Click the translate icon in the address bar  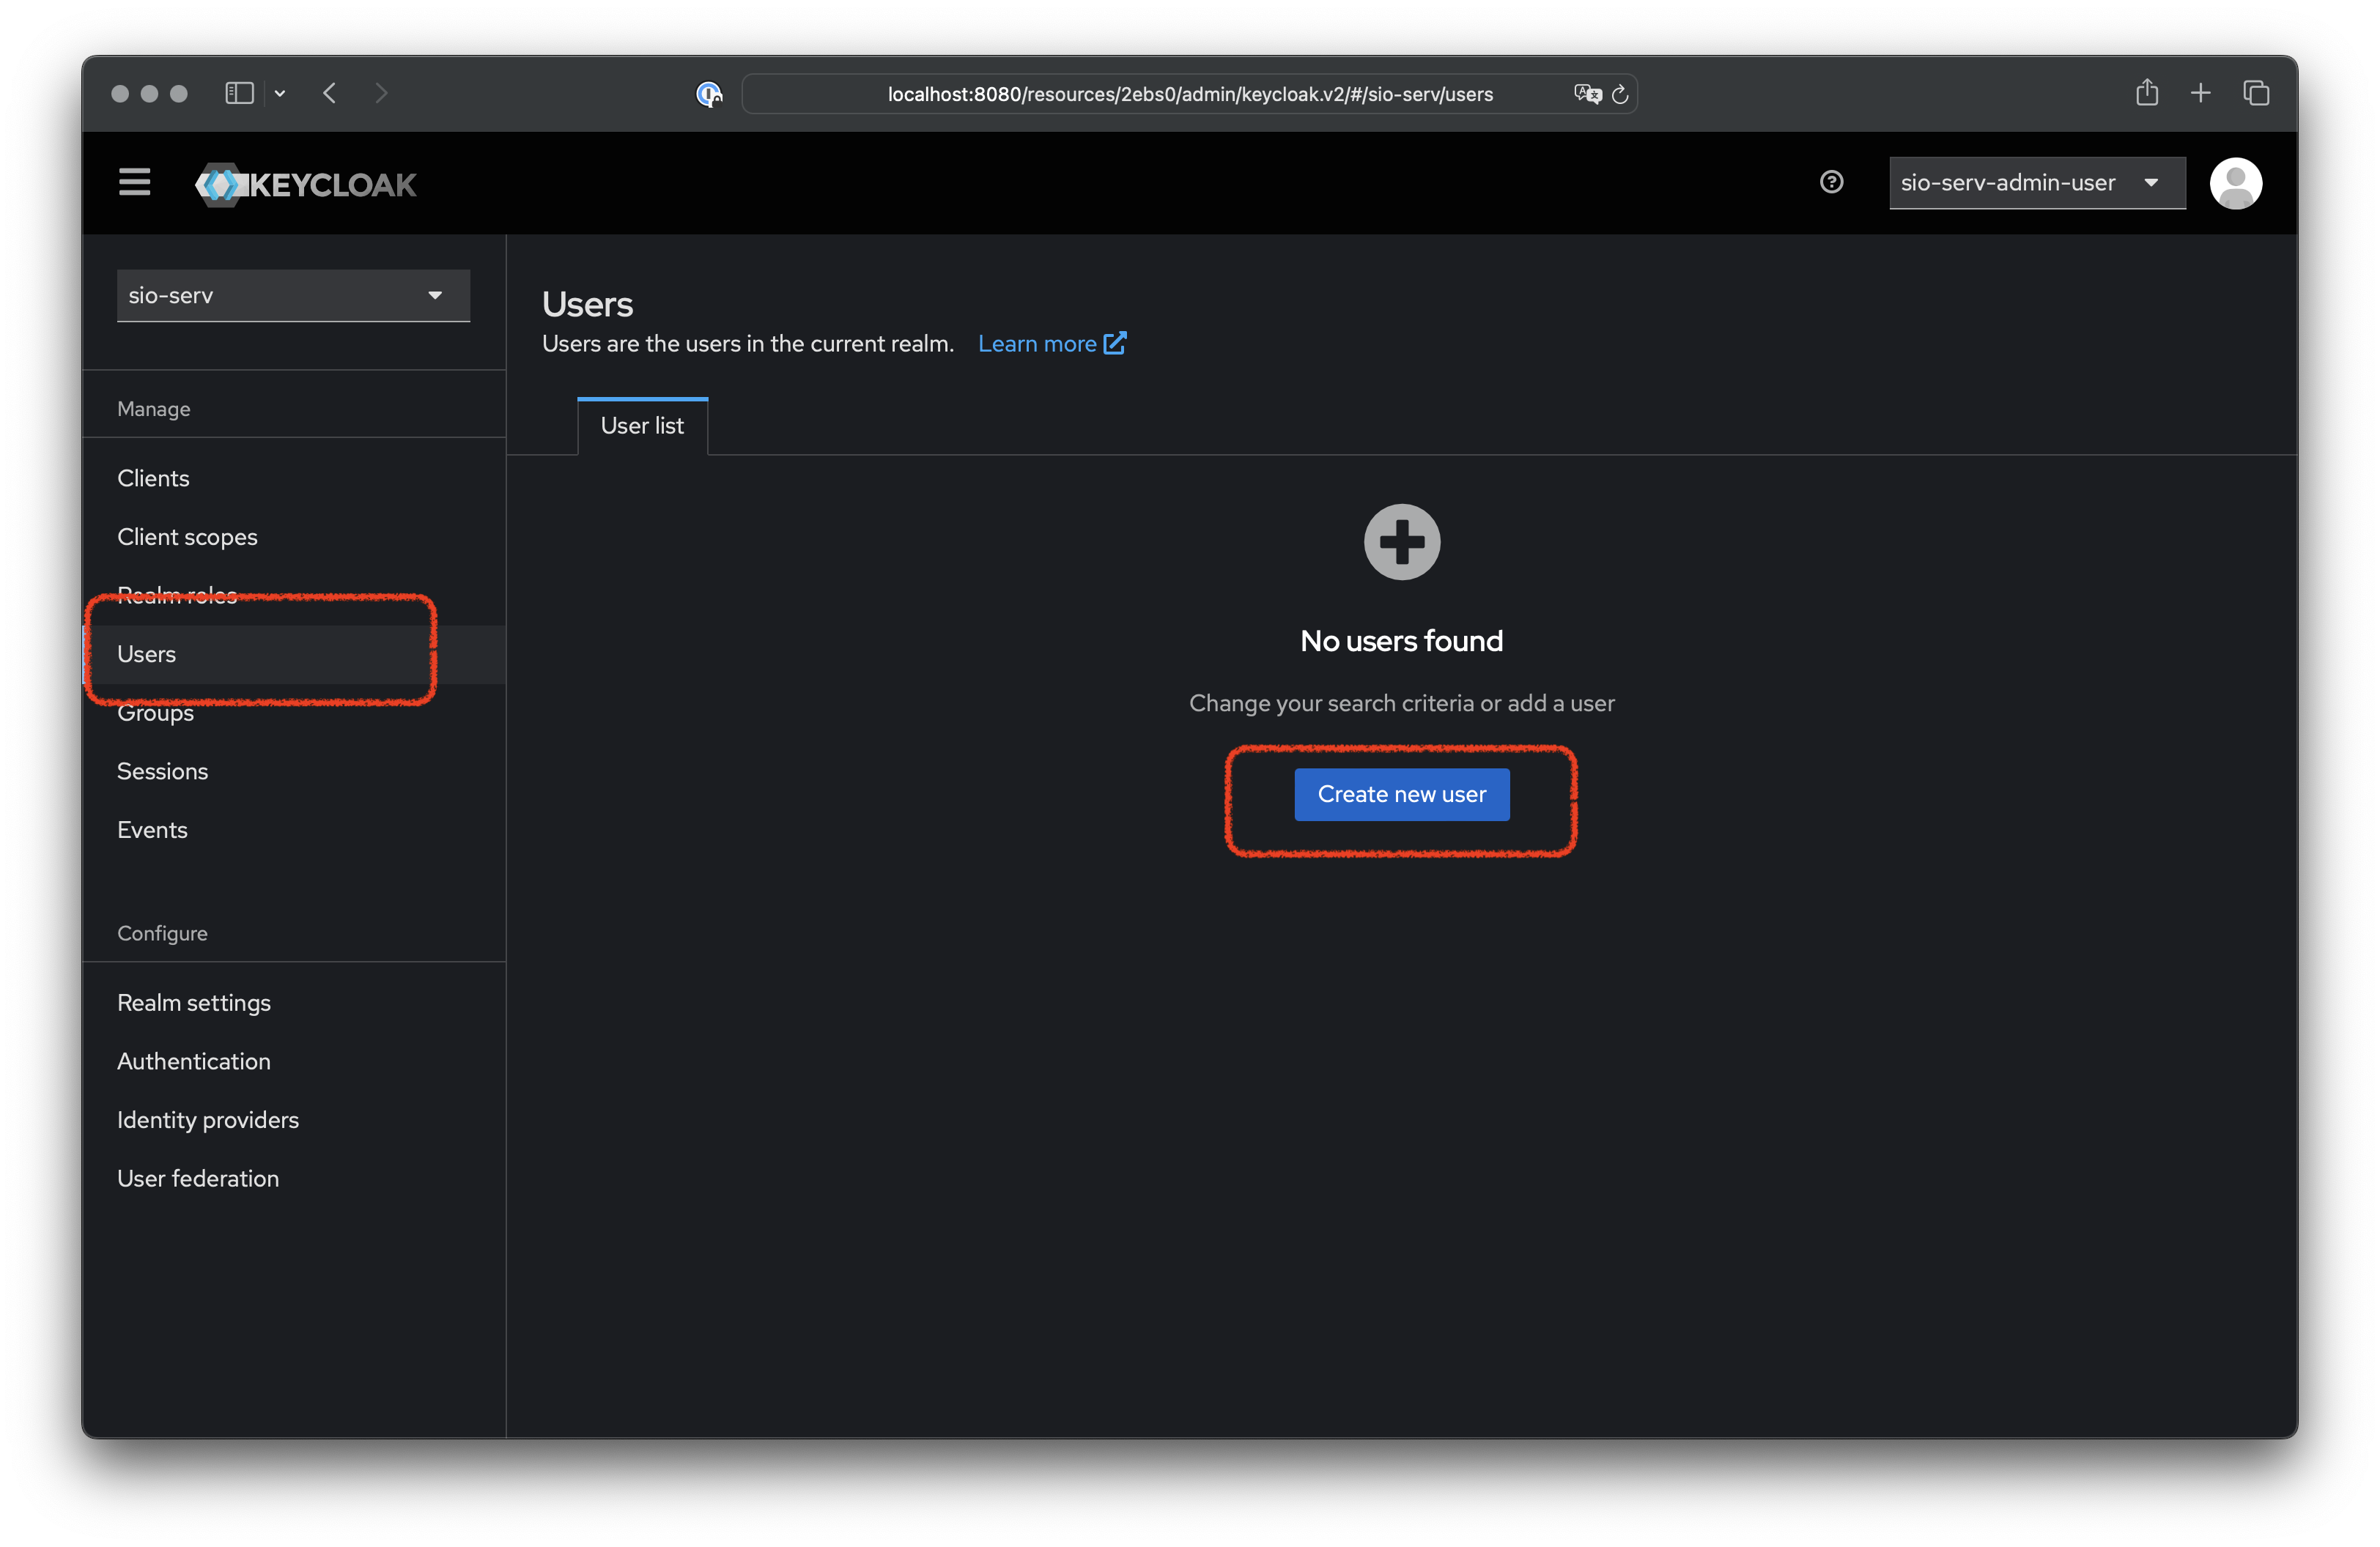tap(1587, 94)
